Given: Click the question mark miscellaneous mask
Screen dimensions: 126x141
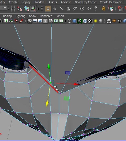Looking at the screenshot, I should pyautogui.click(x=96, y=9).
